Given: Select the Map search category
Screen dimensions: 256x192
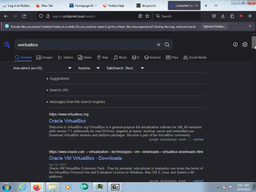Looking at the screenshot, I should (103, 57).
